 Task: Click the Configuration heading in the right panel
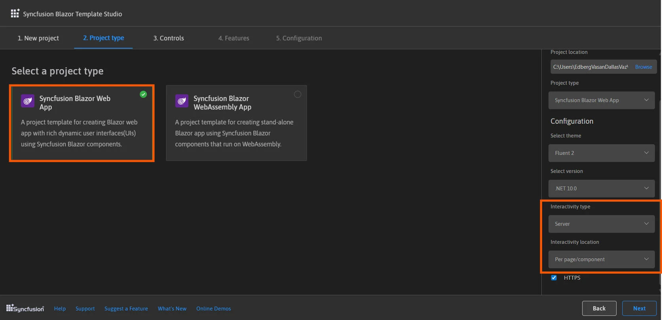tap(572, 121)
